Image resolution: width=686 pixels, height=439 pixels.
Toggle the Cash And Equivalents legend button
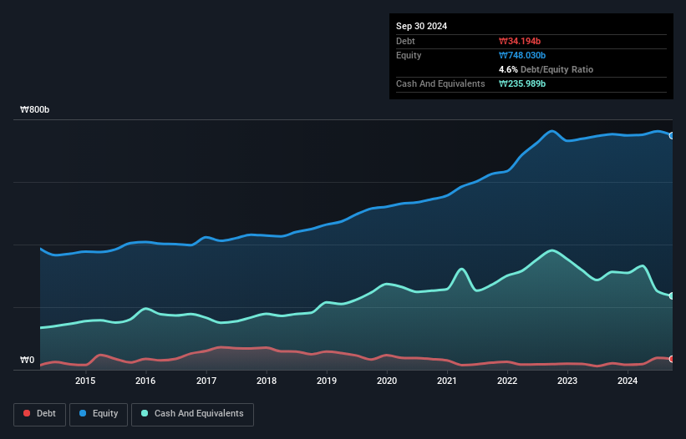(192, 414)
